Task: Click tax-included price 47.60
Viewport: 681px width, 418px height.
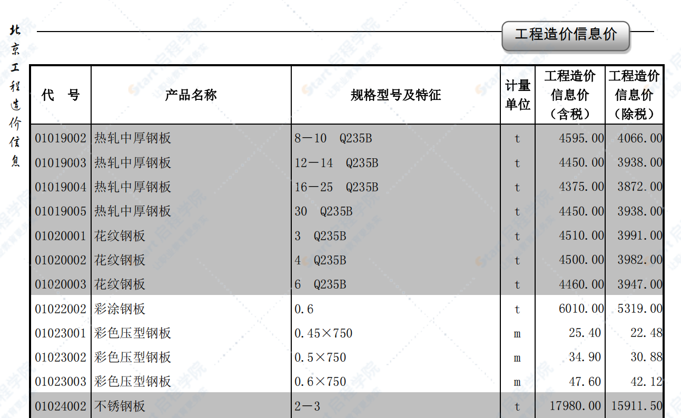Action: click(585, 382)
